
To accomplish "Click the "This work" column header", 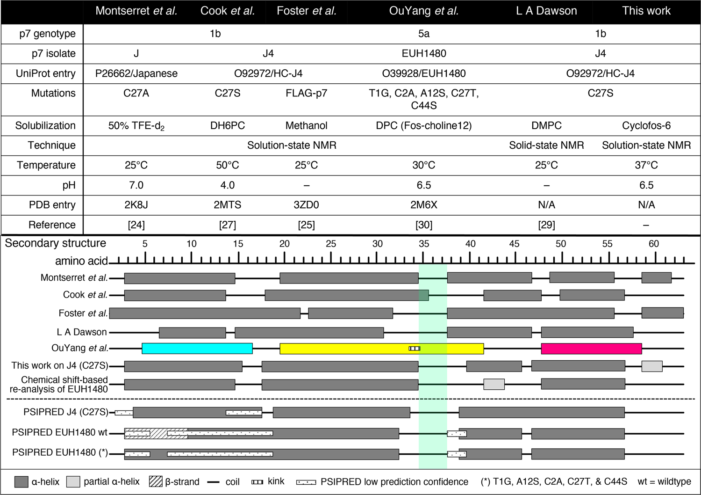I will [646, 11].
